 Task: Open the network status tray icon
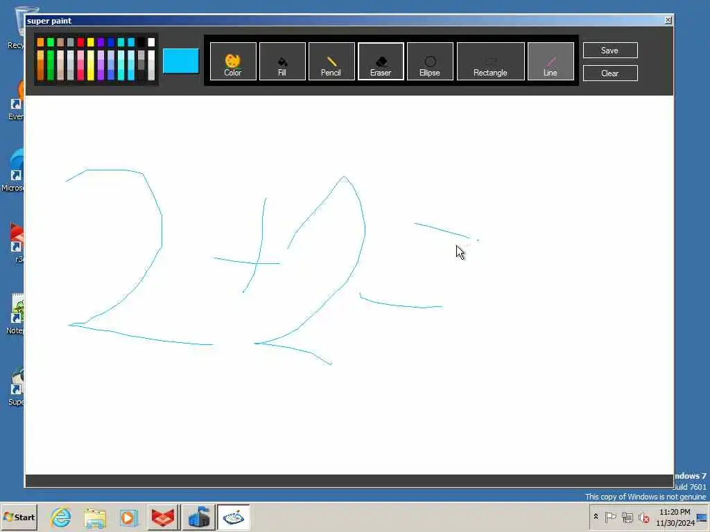point(627,517)
